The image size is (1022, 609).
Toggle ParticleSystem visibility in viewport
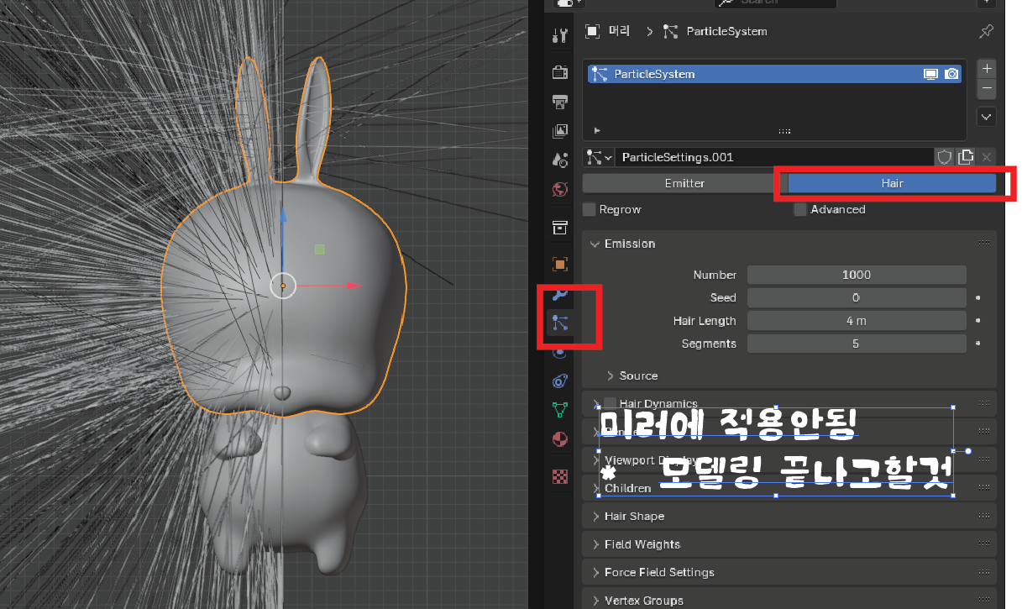click(931, 74)
